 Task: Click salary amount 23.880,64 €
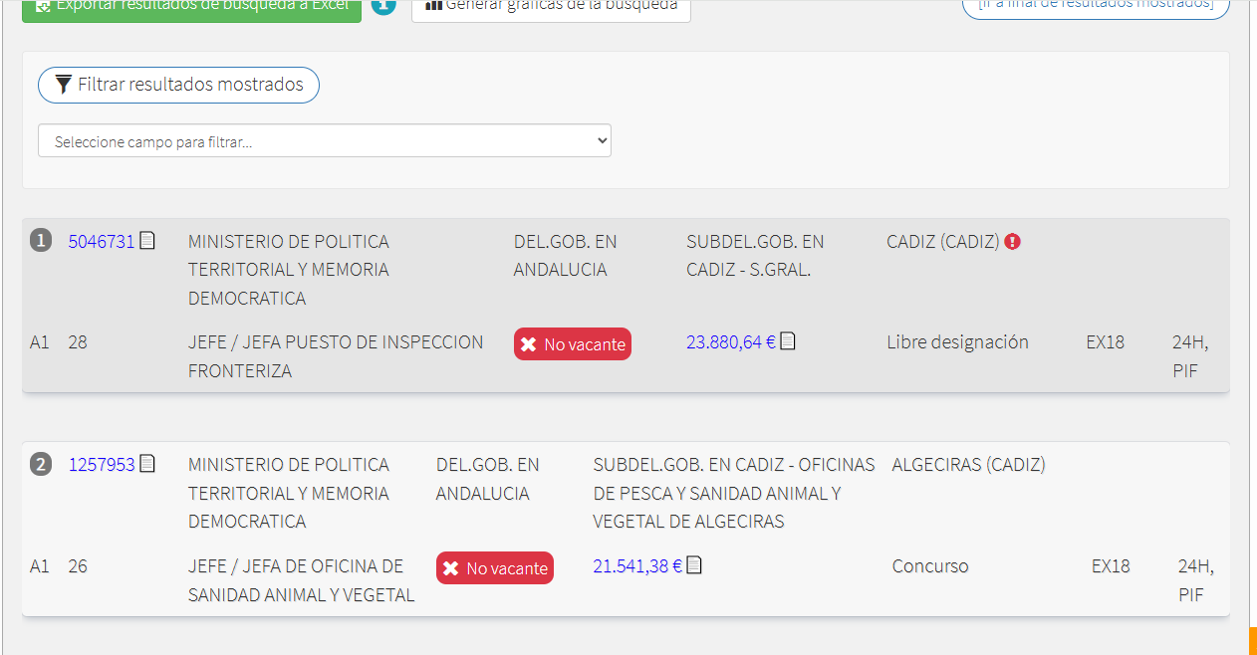(730, 342)
